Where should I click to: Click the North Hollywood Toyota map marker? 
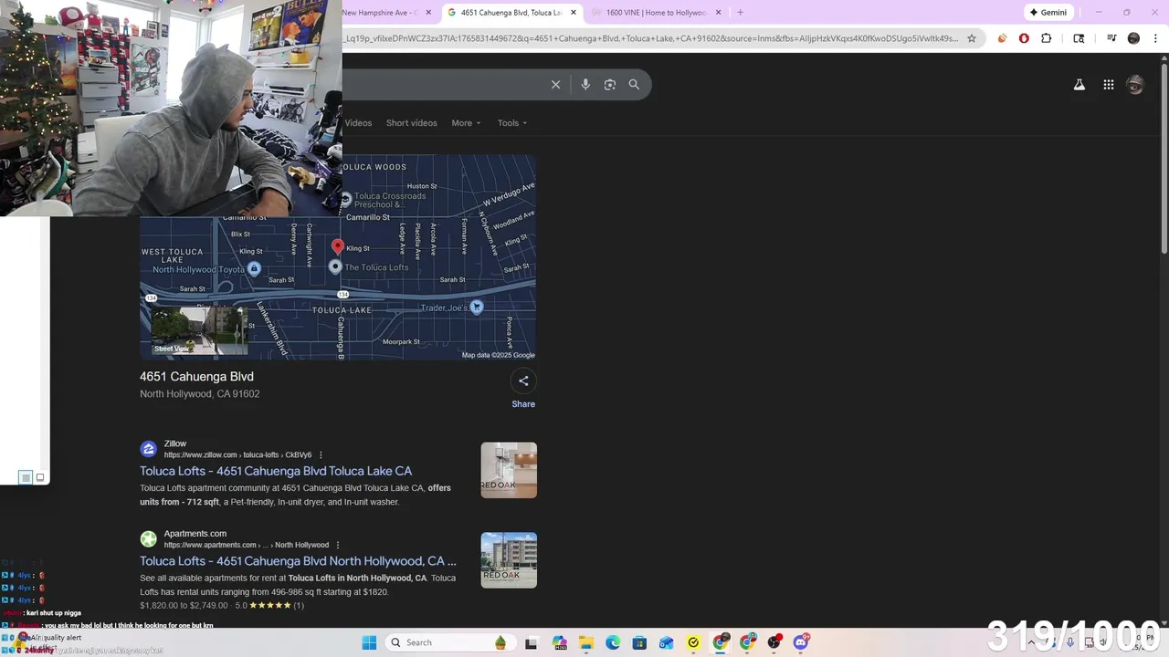click(254, 268)
